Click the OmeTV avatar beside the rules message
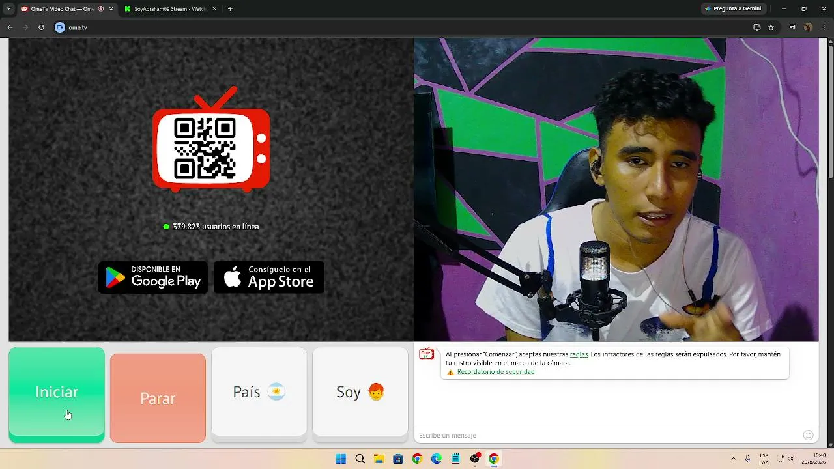834x469 pixels. pos(426,354)
